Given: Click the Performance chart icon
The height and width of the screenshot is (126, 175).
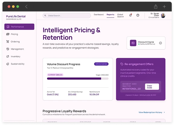Looking at the screenshot, I should (x=8, y=27).
